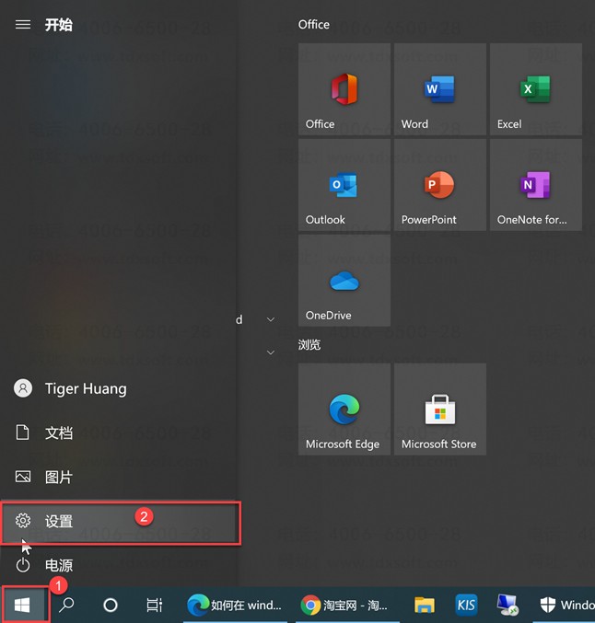Open the Microsoft Store tile
The image size is (595, 623).
pyautogui.click(x=440, y=410)
